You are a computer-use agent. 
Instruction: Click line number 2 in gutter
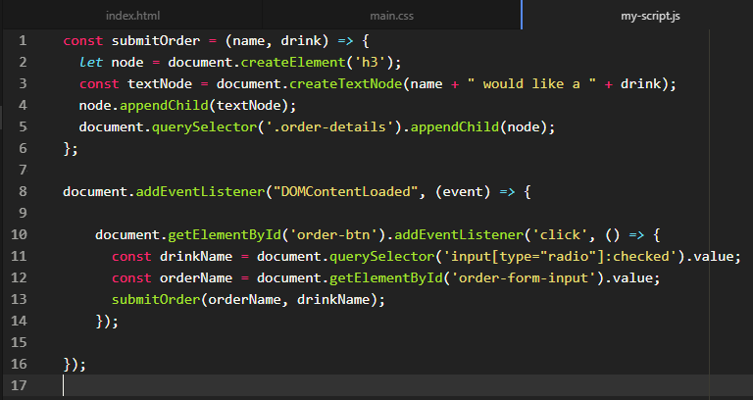(x=23, y=63)
